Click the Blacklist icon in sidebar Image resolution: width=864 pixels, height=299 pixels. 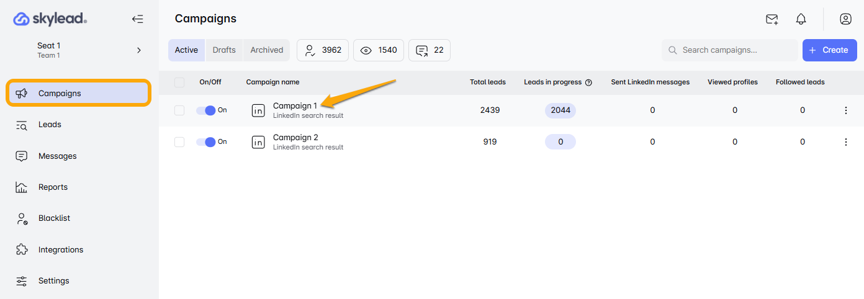tap(22, 218)
